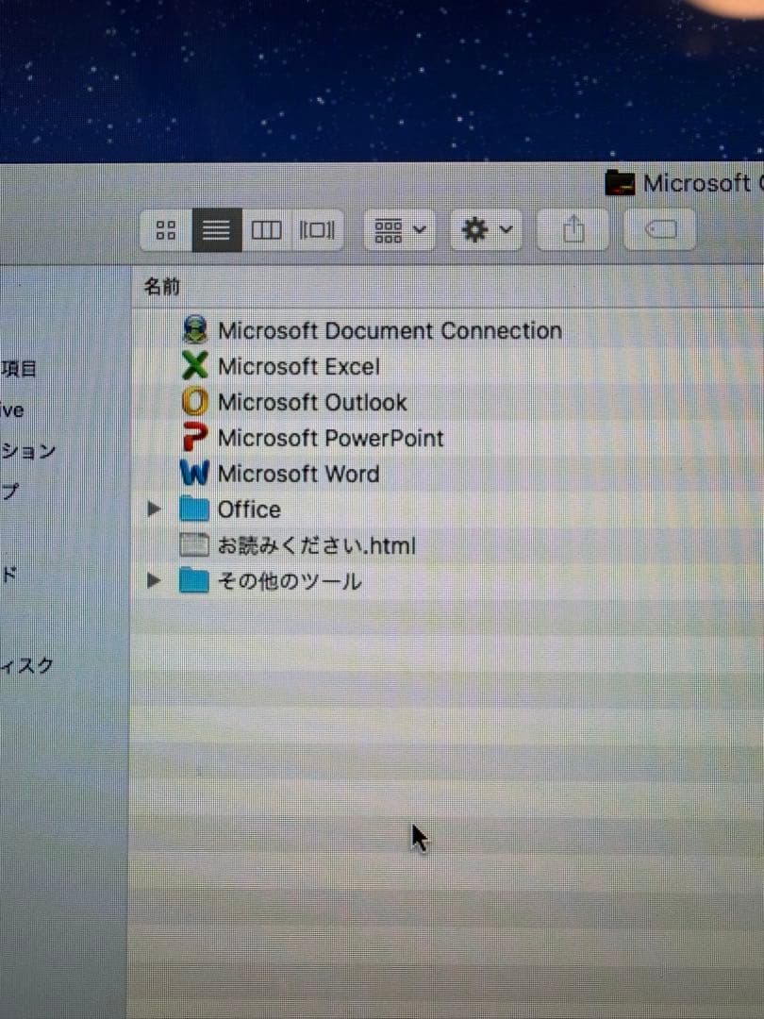Switch Finder to list view
This screenshot has width=764, height=1019.
[x=217, y=230]
